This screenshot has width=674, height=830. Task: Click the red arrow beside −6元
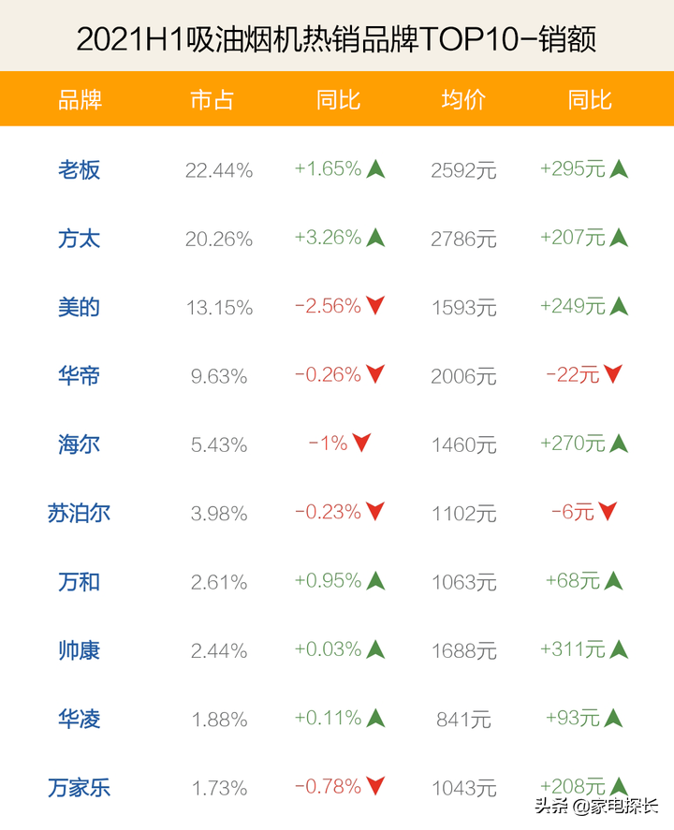pos(607,511)
